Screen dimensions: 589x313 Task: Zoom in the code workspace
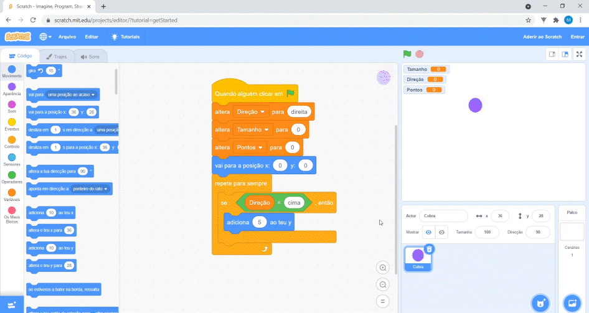click(x=383, y=268)
